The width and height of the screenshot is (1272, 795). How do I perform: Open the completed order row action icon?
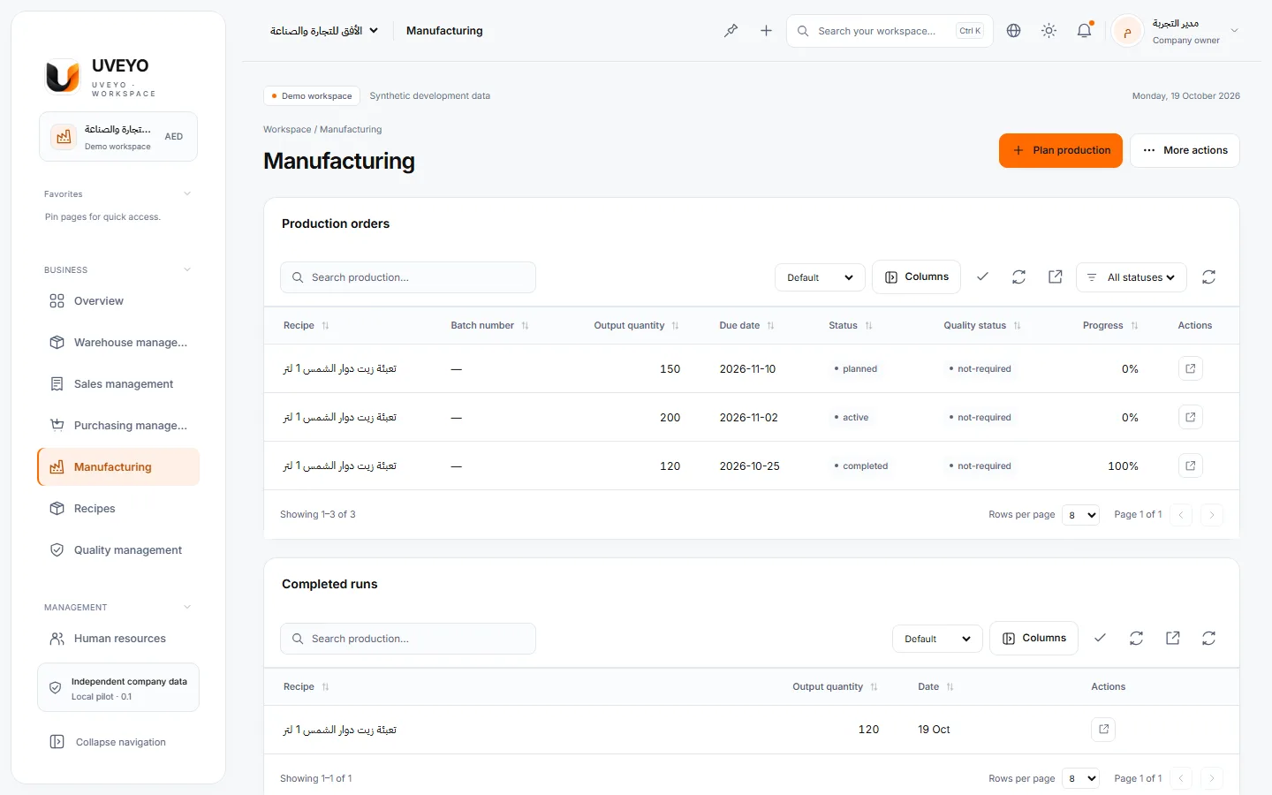click(1190, 466)
